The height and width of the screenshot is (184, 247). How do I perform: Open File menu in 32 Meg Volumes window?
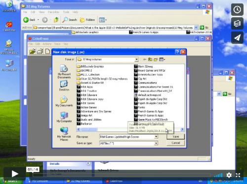pos(25,12)
